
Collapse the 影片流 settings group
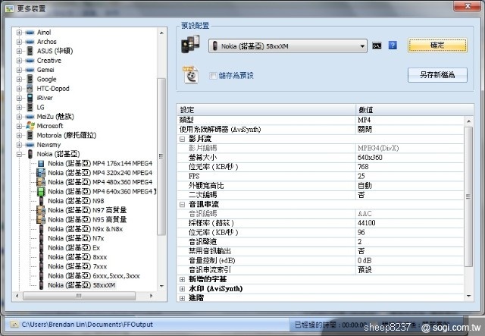click(x=182, y=139)
